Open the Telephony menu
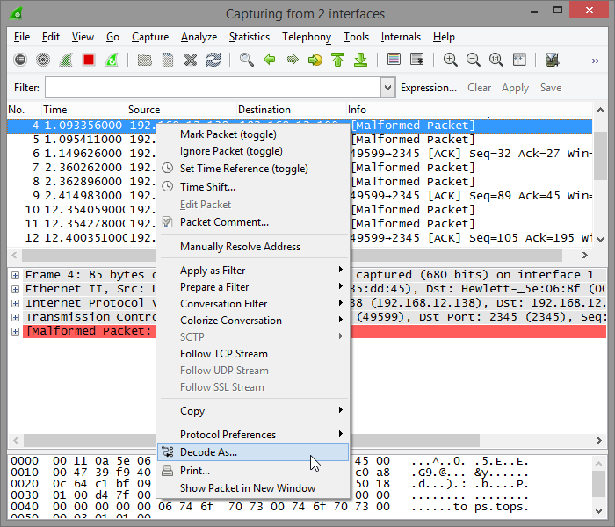Viewport: 615px width, 527px height. coord(307,37)
